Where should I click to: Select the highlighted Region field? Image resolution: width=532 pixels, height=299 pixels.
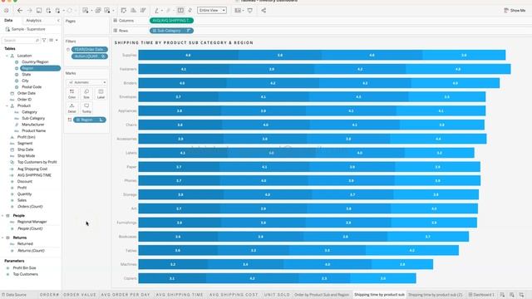(x=40, y=68)
